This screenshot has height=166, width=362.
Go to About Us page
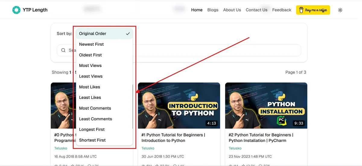click(x=232, y=10)
